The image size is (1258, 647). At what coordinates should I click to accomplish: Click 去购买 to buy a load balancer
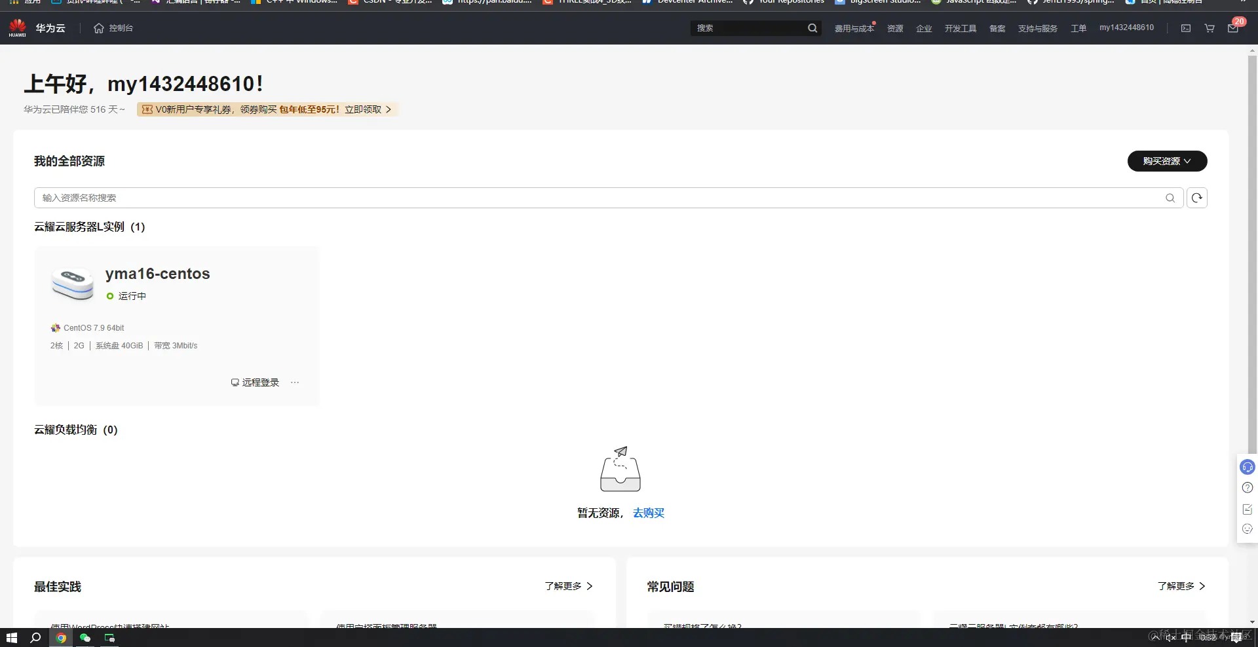click(648, 513)
